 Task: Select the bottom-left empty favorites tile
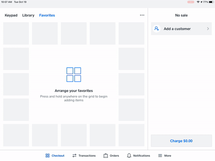coord(16,135)
